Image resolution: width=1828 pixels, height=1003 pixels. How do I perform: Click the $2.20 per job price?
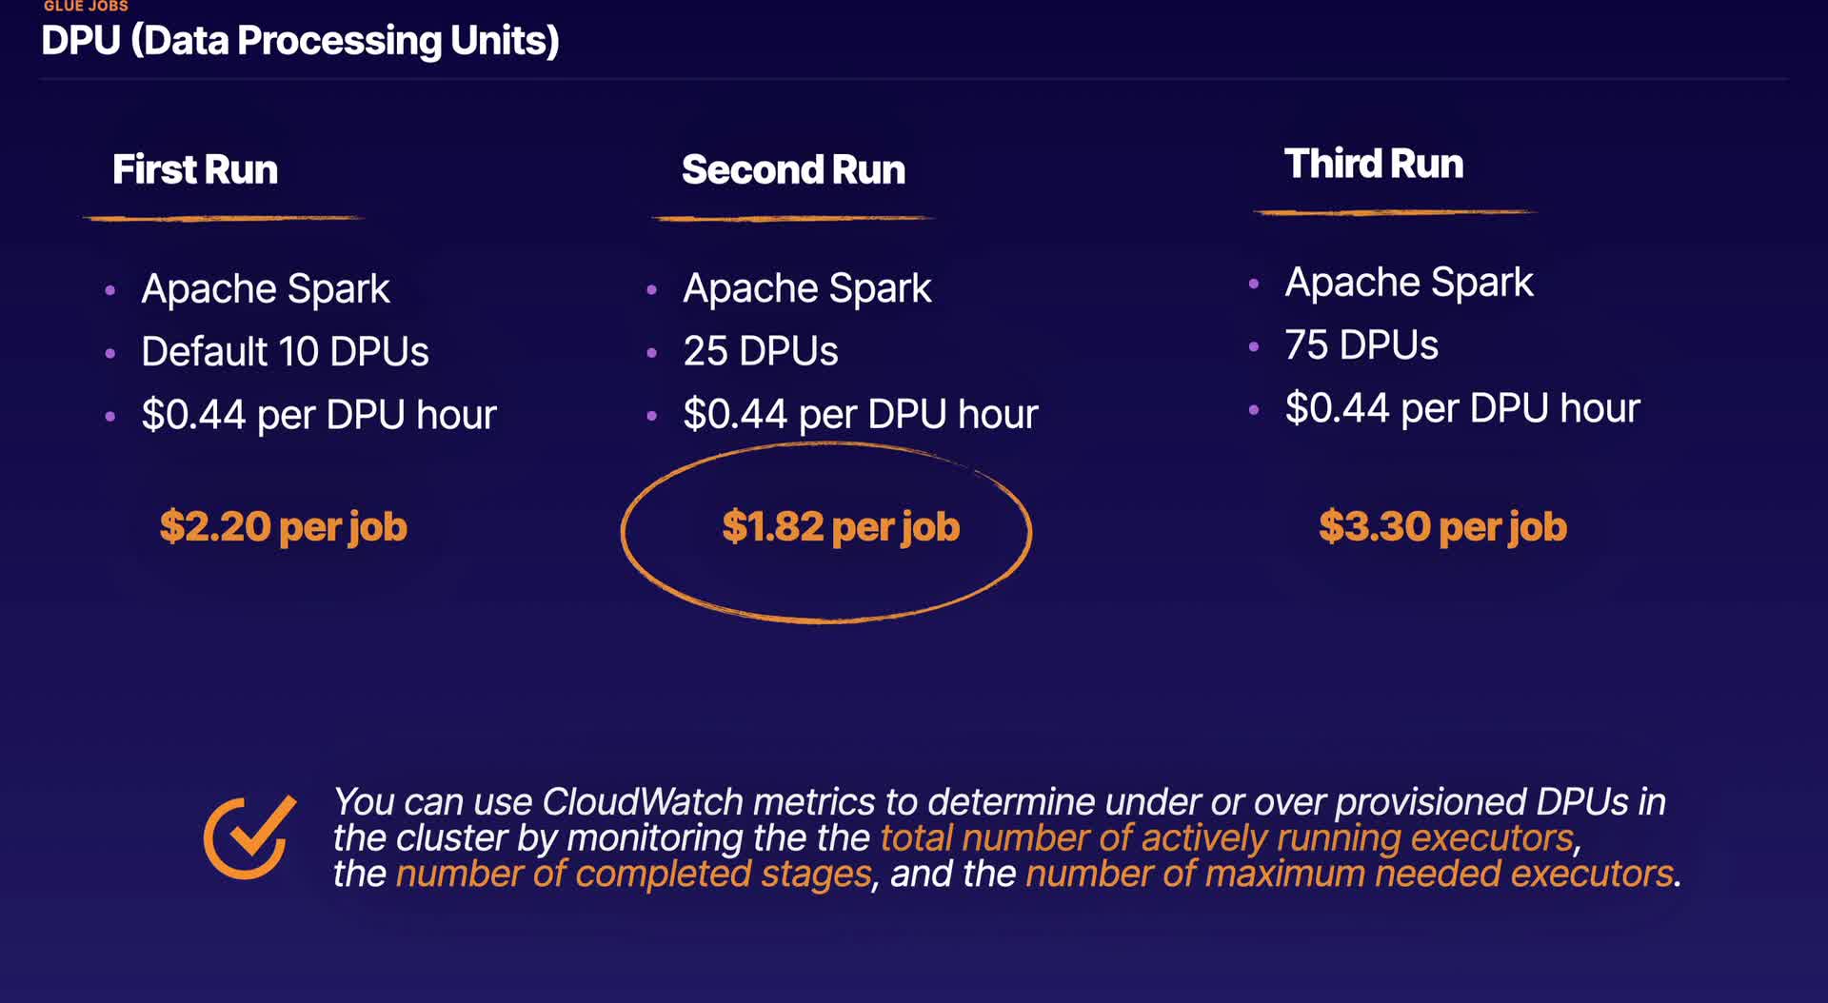(283, 526)
